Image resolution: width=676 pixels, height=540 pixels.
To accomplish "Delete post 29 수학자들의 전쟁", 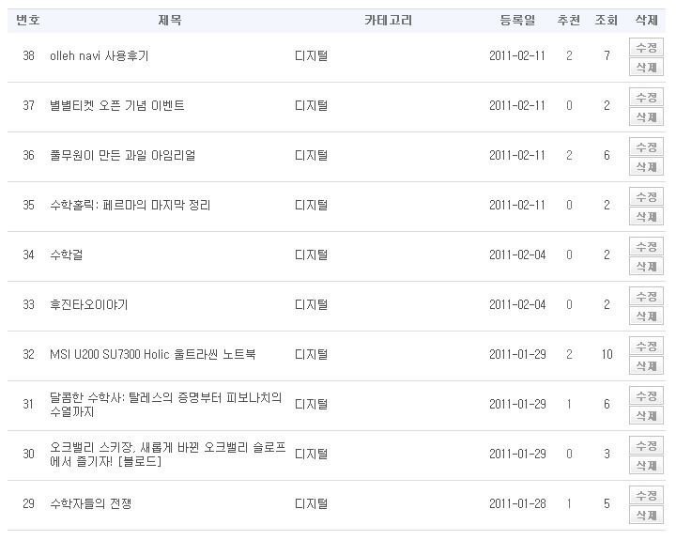I will tap(646, 516).
